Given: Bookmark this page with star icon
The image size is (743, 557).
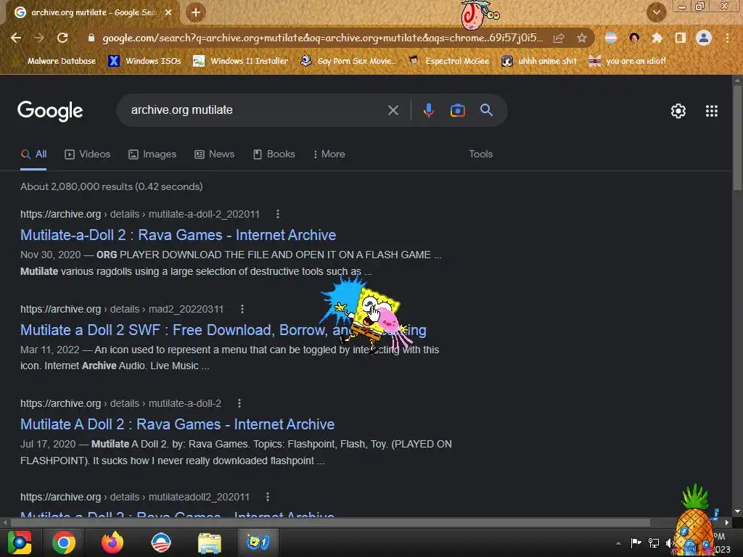Looking at the screenshot, I should click(x=582, y=38).
